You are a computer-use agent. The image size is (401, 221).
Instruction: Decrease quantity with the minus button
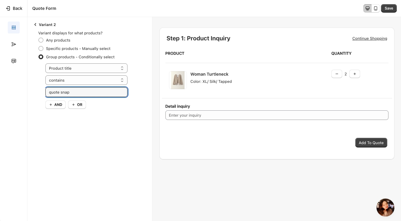pos(337,74)
